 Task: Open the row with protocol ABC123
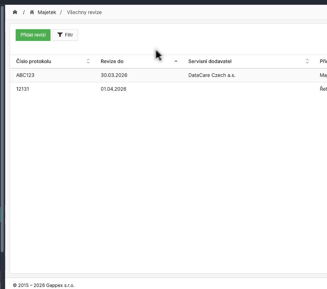(x=25, y=75)
